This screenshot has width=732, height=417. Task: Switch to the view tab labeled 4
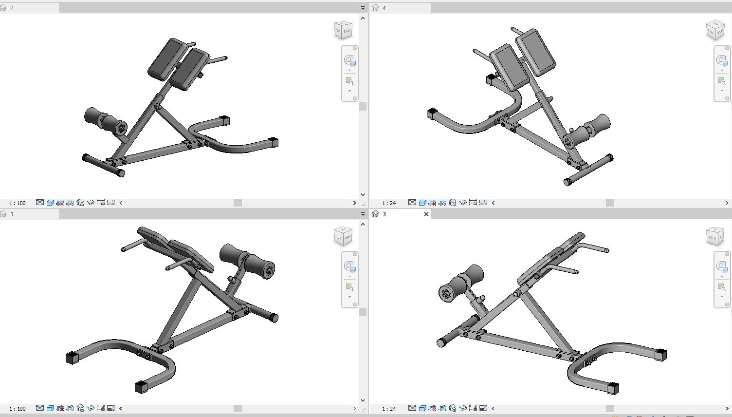click(x=384, y=8)
